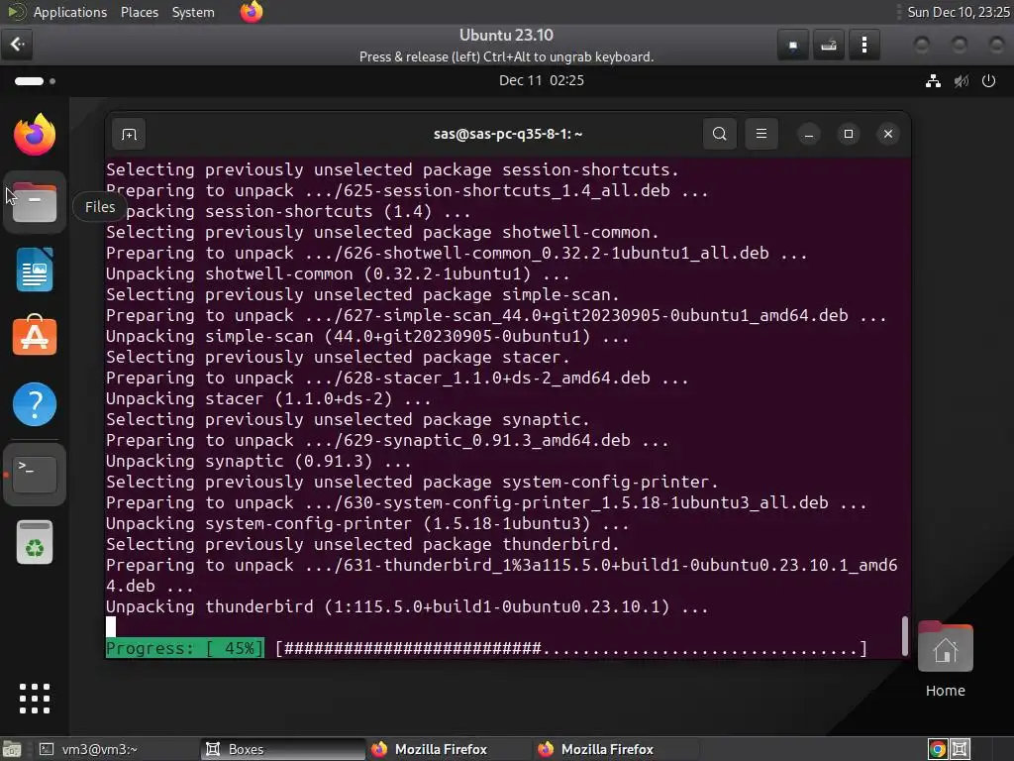Screen dimensions: 1014x761
Task: Switch to second Mozilla Firefox taskbar item
Action: (616, 749)
